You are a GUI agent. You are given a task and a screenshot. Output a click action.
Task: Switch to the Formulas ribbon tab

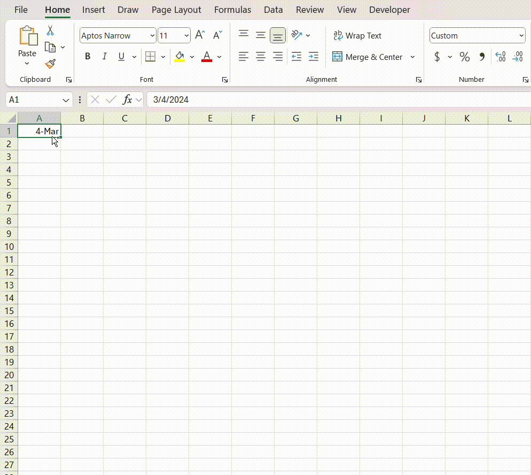(232, 10)
